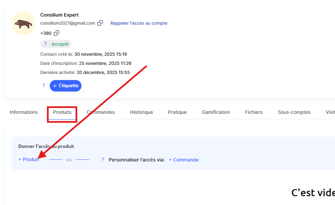Select the Produits tab

click(x=62, y=112)
